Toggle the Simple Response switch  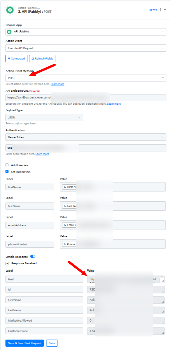33,256
